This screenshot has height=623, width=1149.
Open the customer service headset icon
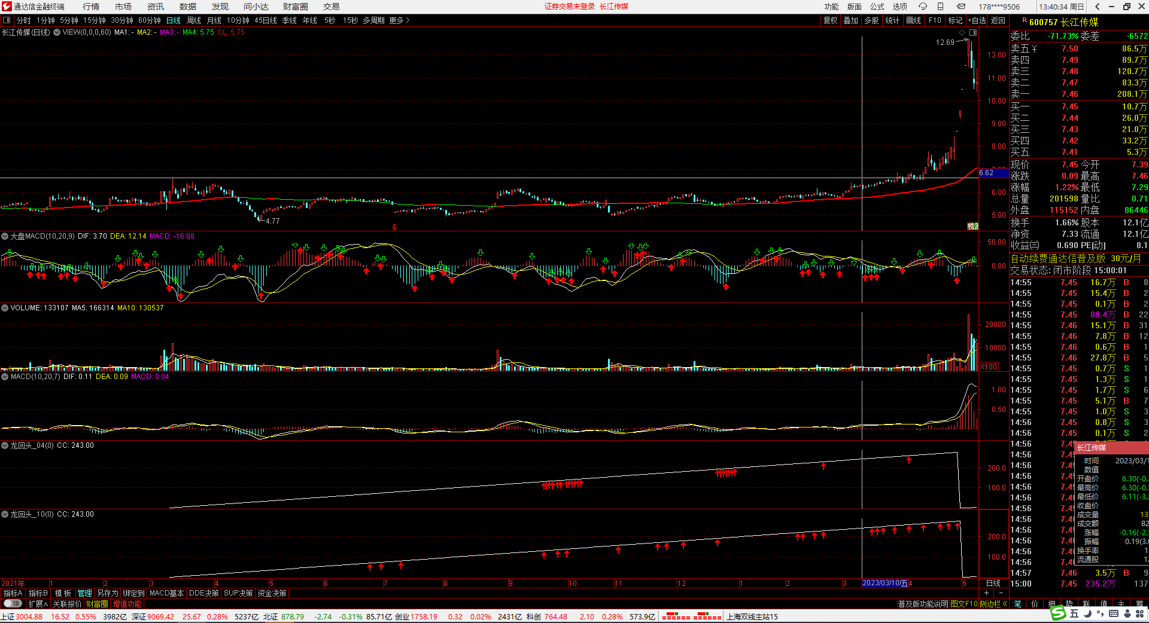(x=923, y=7)
